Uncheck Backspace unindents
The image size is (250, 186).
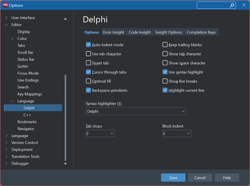[88, 90]
